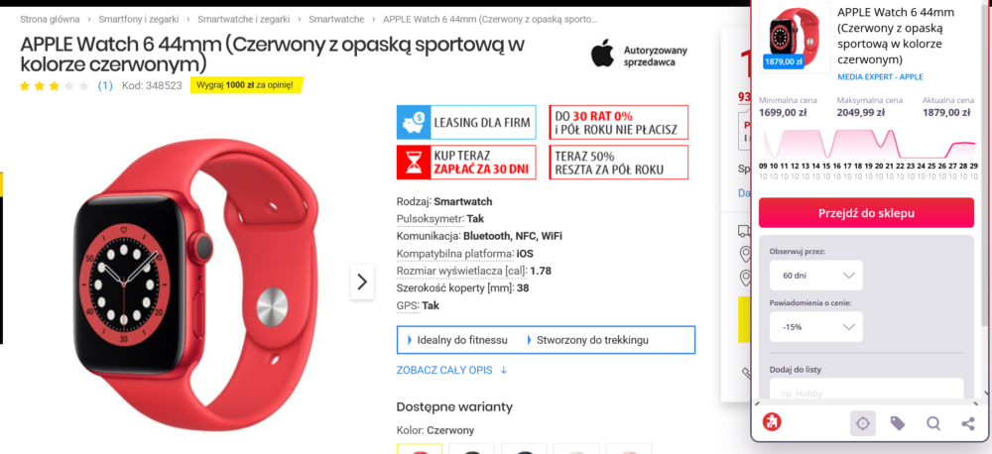
Task: Click the Dodaj do listy input field
Action: coord(867,390)
